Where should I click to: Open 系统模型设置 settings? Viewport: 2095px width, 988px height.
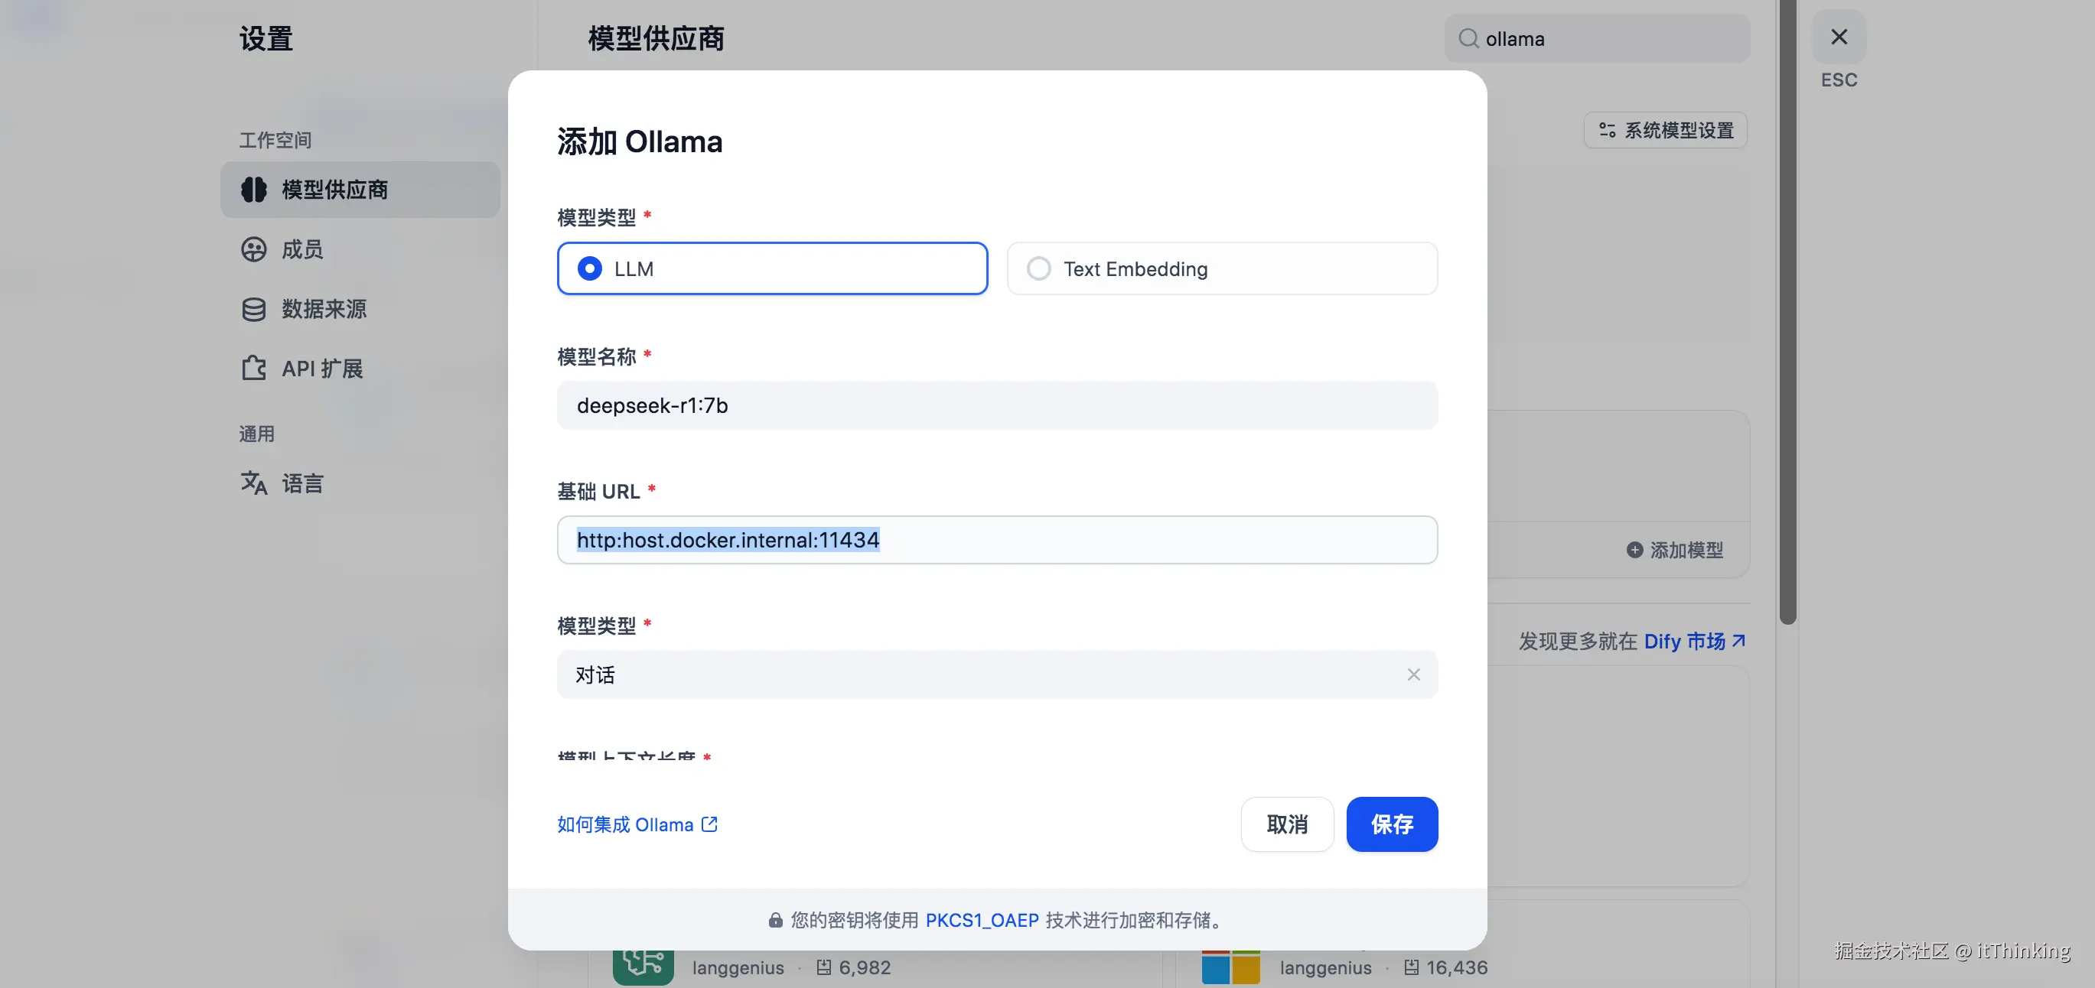tap(1666, 130)
